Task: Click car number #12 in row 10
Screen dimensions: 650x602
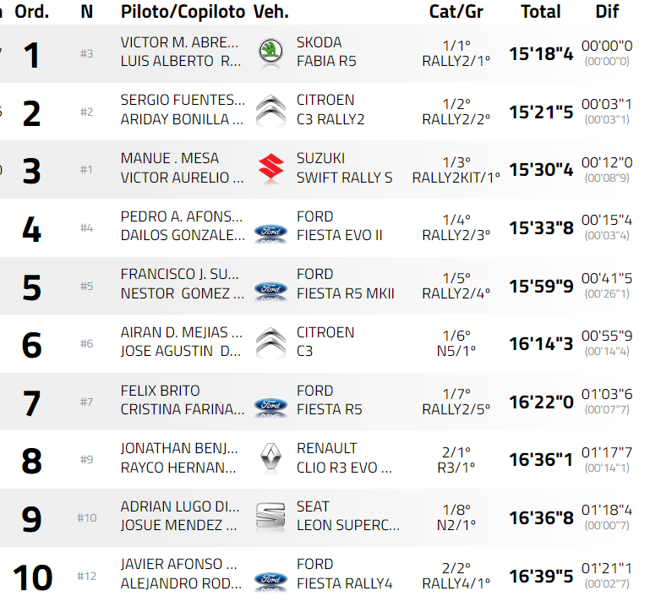Action: coord(87,576)
